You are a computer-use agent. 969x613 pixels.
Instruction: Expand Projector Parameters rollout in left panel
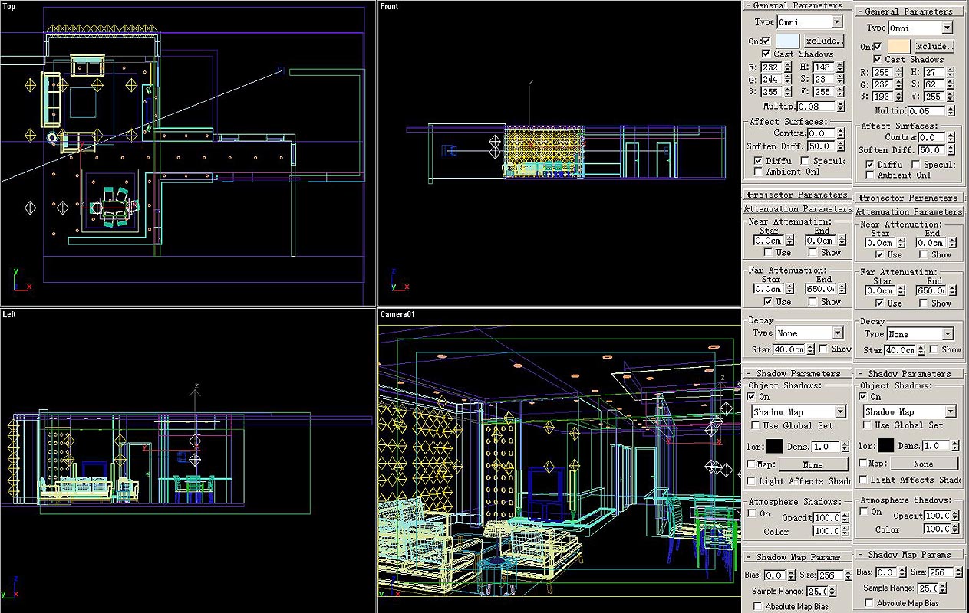pyautogui.click(x=796, y=195)
